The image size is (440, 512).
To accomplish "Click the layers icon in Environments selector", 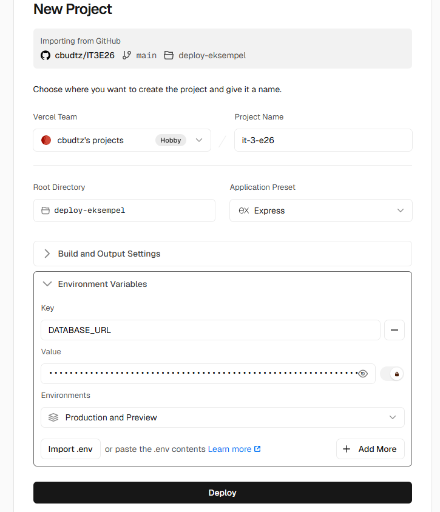I will coord(53,417).
